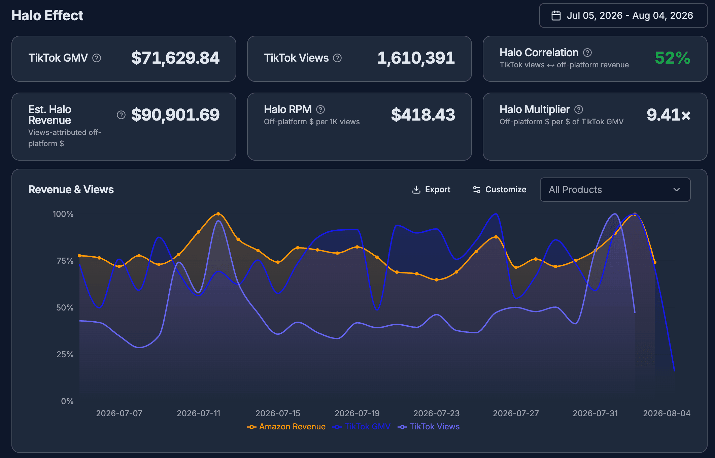Click the calendar icon in date range
715x458 pixels.
click(556, 15)
